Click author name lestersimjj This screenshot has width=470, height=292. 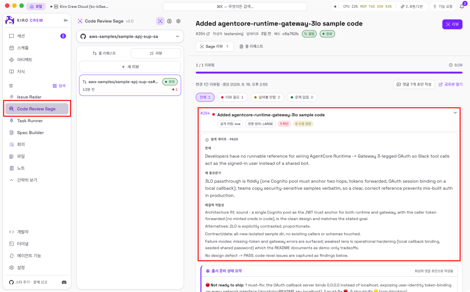234,34
